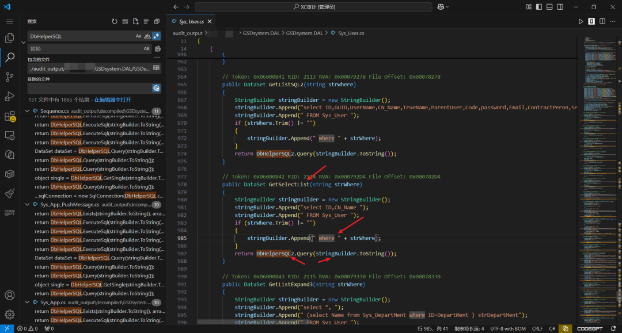Screen dimensions: 622x333
Task: Select the 'object single = DbHelperSQL.GetSingle' result under Sequence.cs
Action: [99, 178]
